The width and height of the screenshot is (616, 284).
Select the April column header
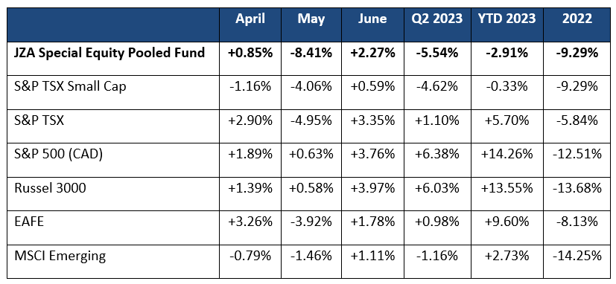(249, 19)
